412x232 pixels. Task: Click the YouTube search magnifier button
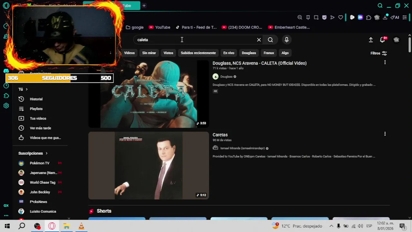tap(270, 40)
